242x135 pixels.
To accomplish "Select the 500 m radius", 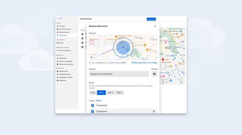I will point(119,93).
